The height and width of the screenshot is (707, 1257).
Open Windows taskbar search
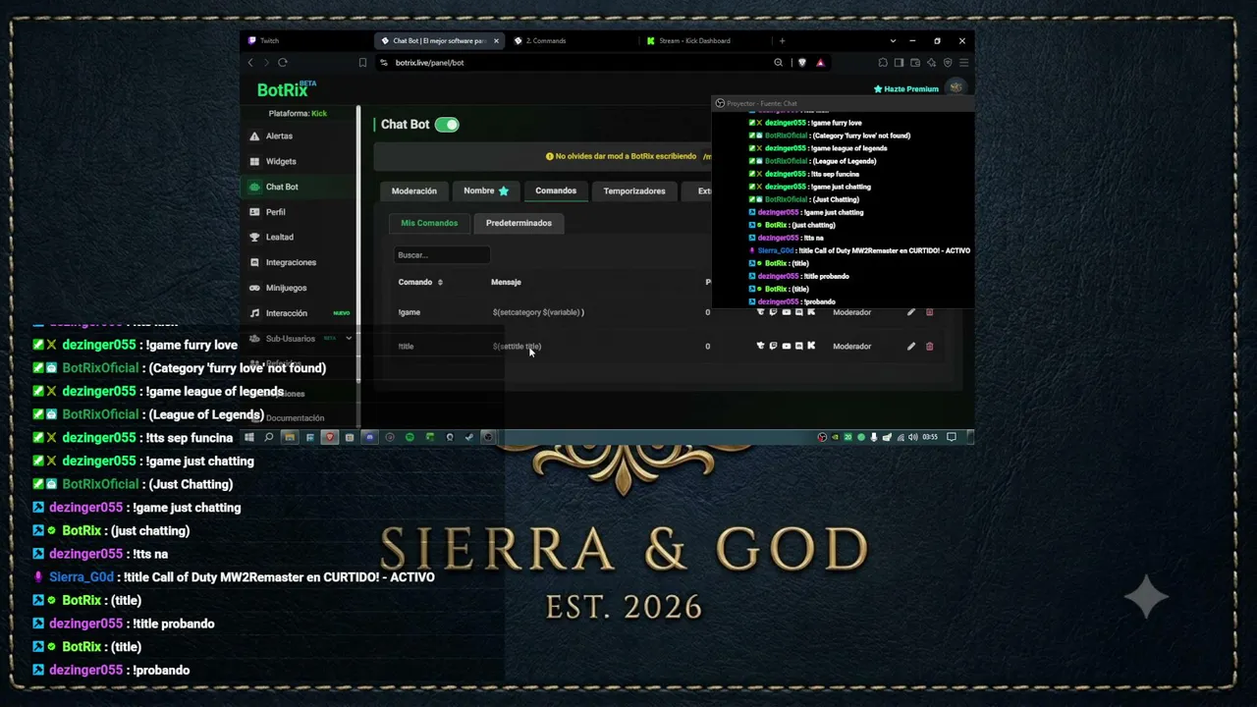point(268,437)
